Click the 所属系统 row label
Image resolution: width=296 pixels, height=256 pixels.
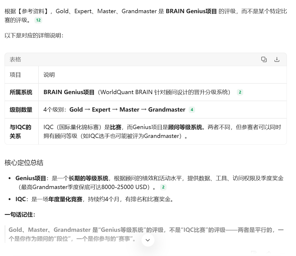coord(21,92)
